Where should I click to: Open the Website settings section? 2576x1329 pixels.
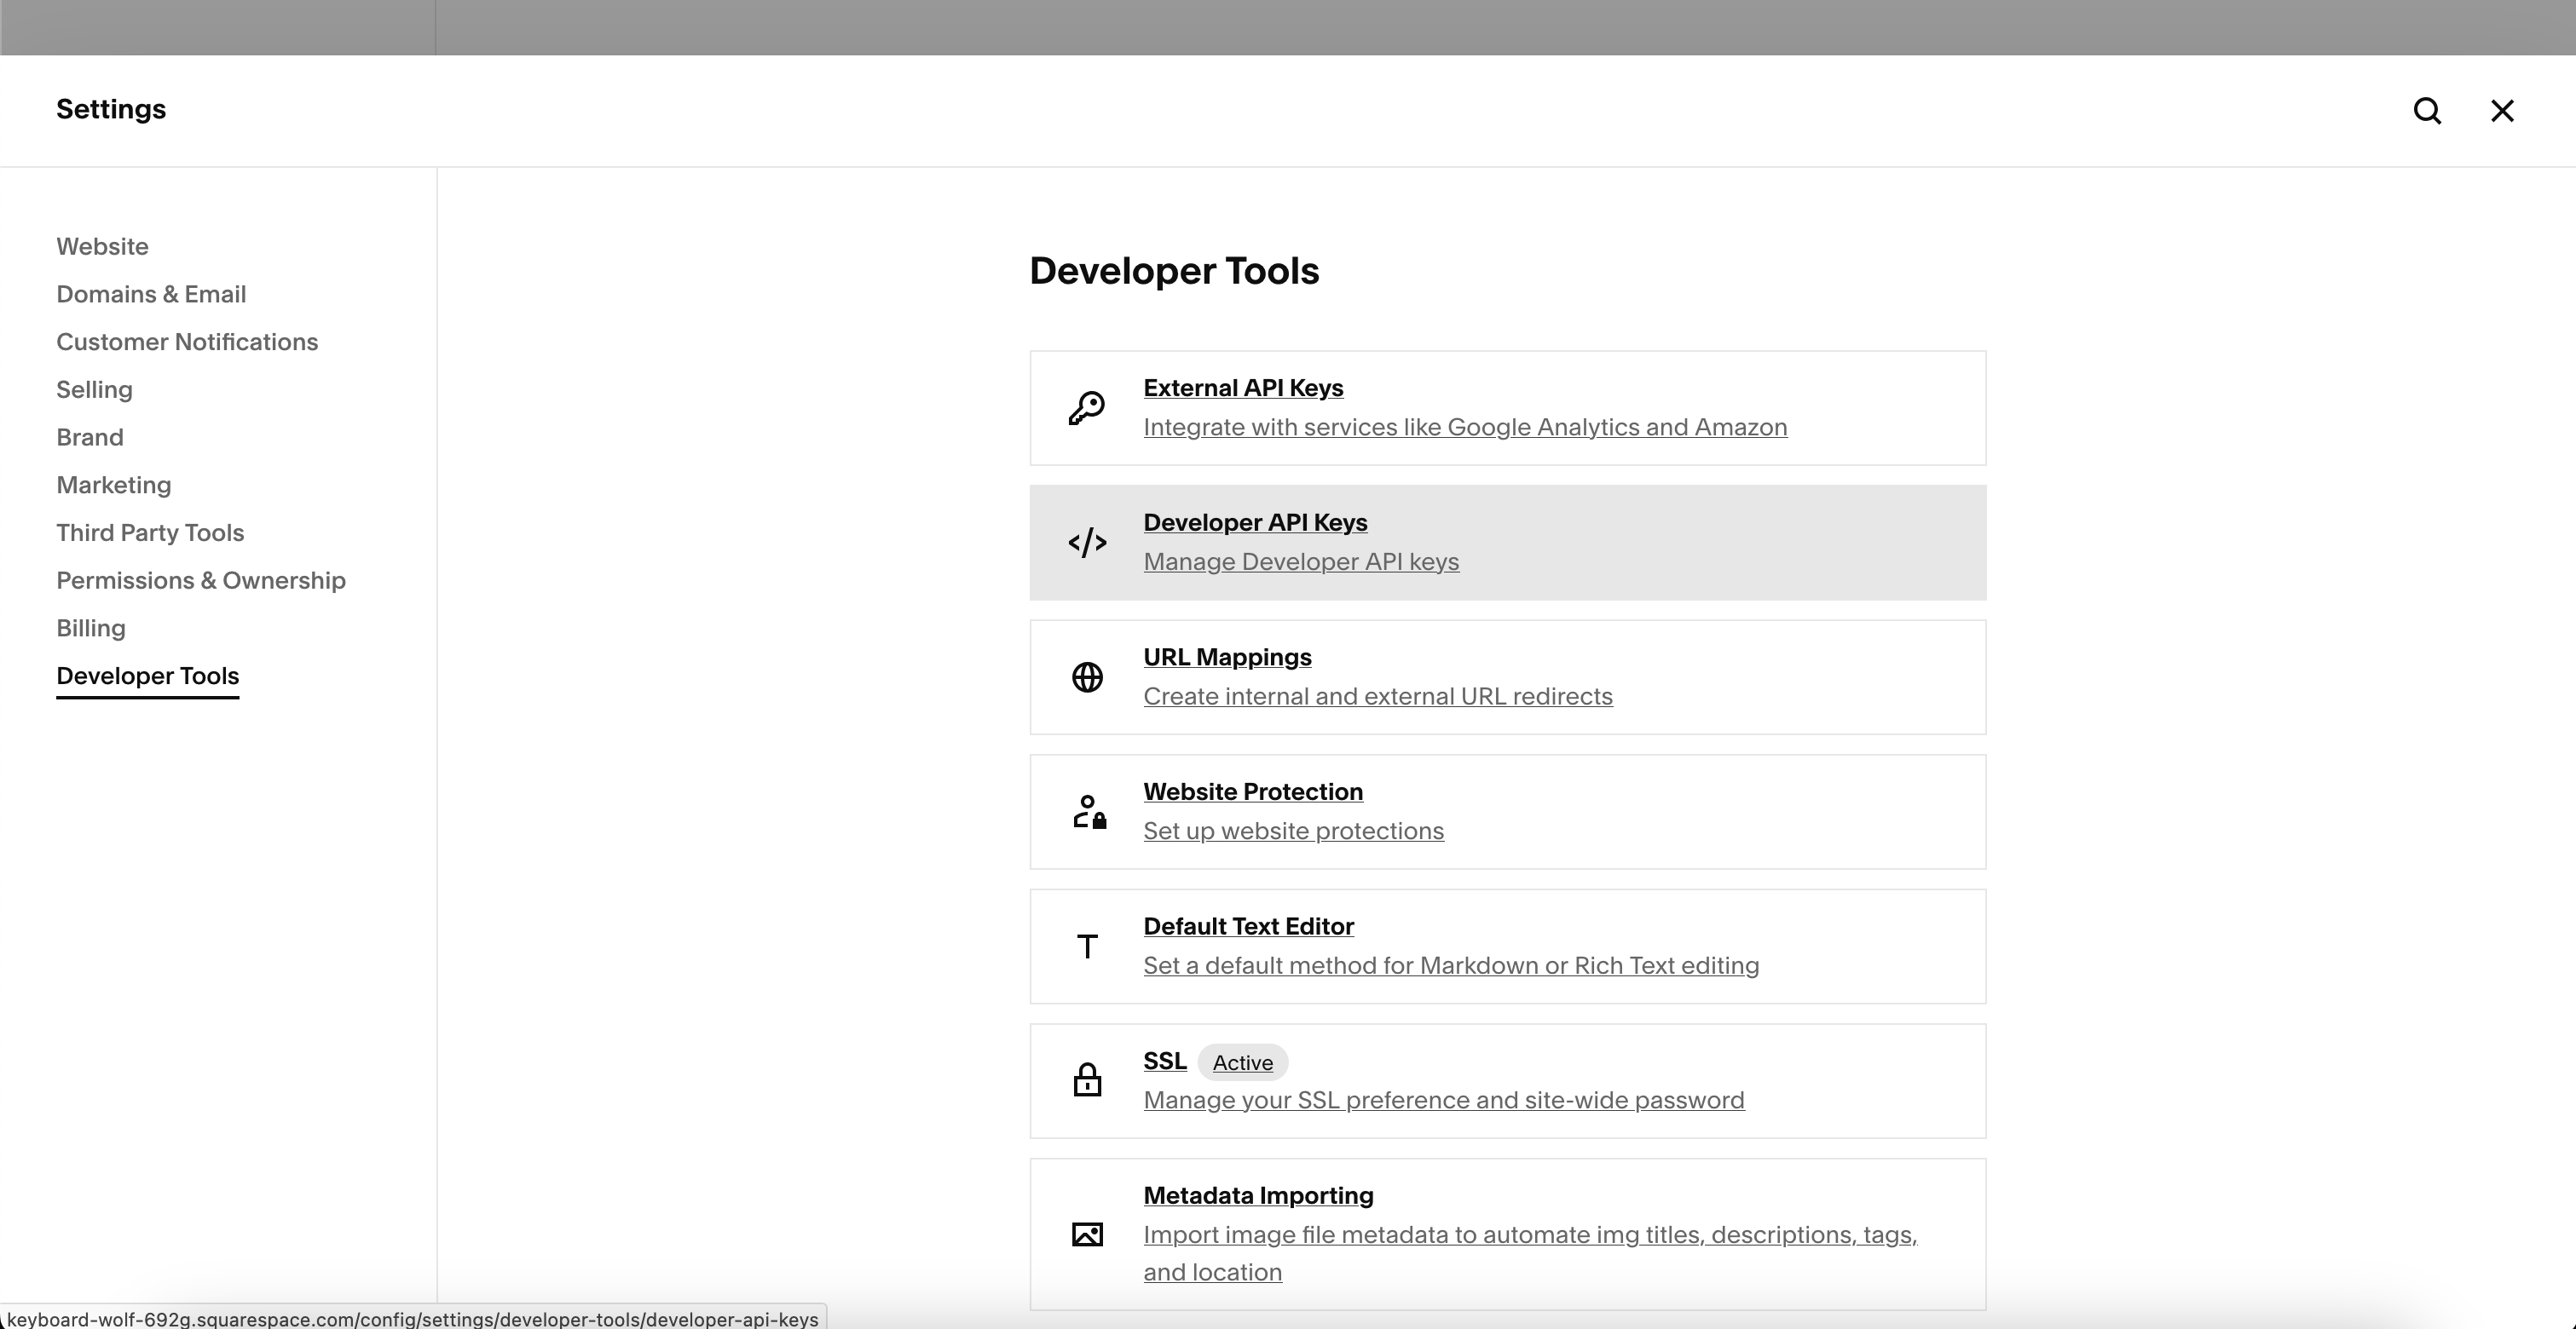102,247
